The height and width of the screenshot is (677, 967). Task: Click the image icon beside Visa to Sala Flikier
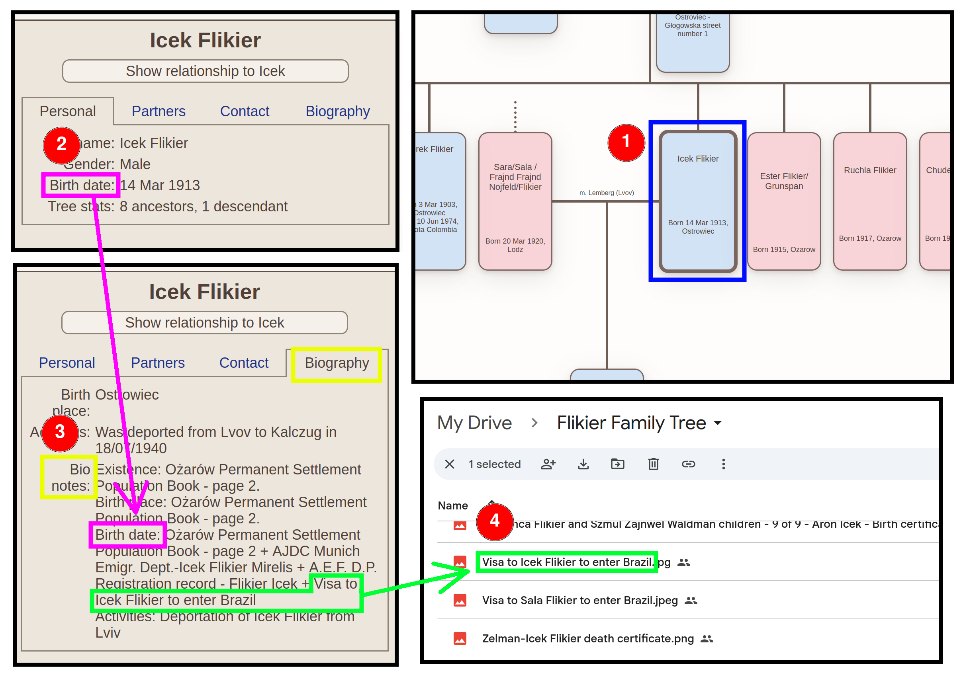pos(460,600)
